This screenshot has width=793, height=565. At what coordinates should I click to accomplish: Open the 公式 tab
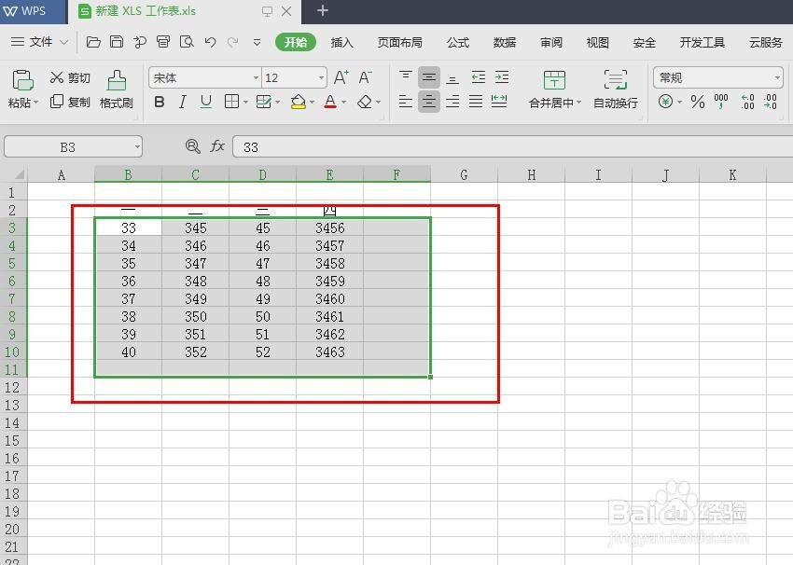(458, 43)
